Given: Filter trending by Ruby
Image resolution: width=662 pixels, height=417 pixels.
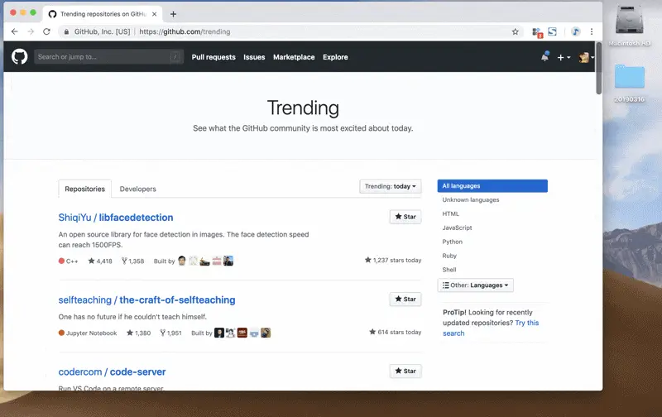Looking at the screenshot, I should pyautogui.click(x=449, y=256).
